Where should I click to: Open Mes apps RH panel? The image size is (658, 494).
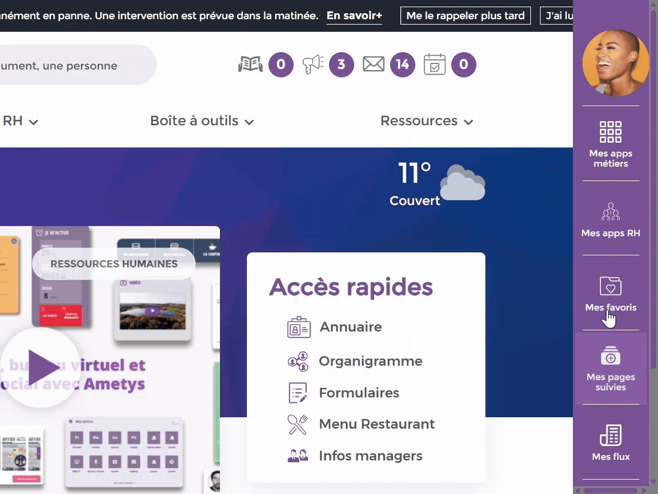611,219
